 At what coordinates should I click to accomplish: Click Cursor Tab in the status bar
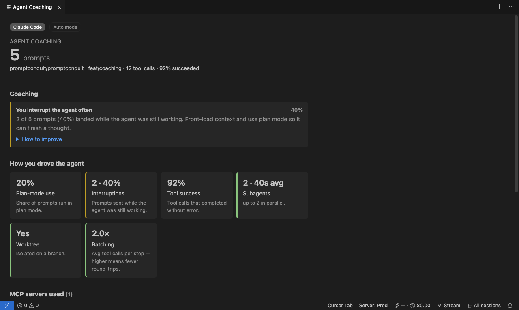click(x=340, y=306)
